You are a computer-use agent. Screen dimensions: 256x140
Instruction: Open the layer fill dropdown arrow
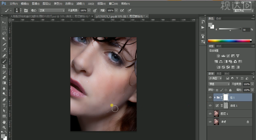pos(253,90)
